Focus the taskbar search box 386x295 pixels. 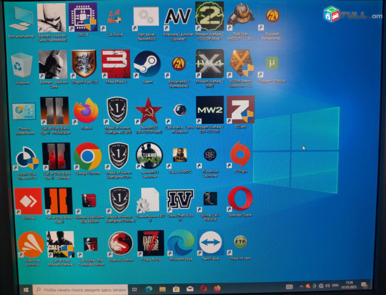pos(80,290)
